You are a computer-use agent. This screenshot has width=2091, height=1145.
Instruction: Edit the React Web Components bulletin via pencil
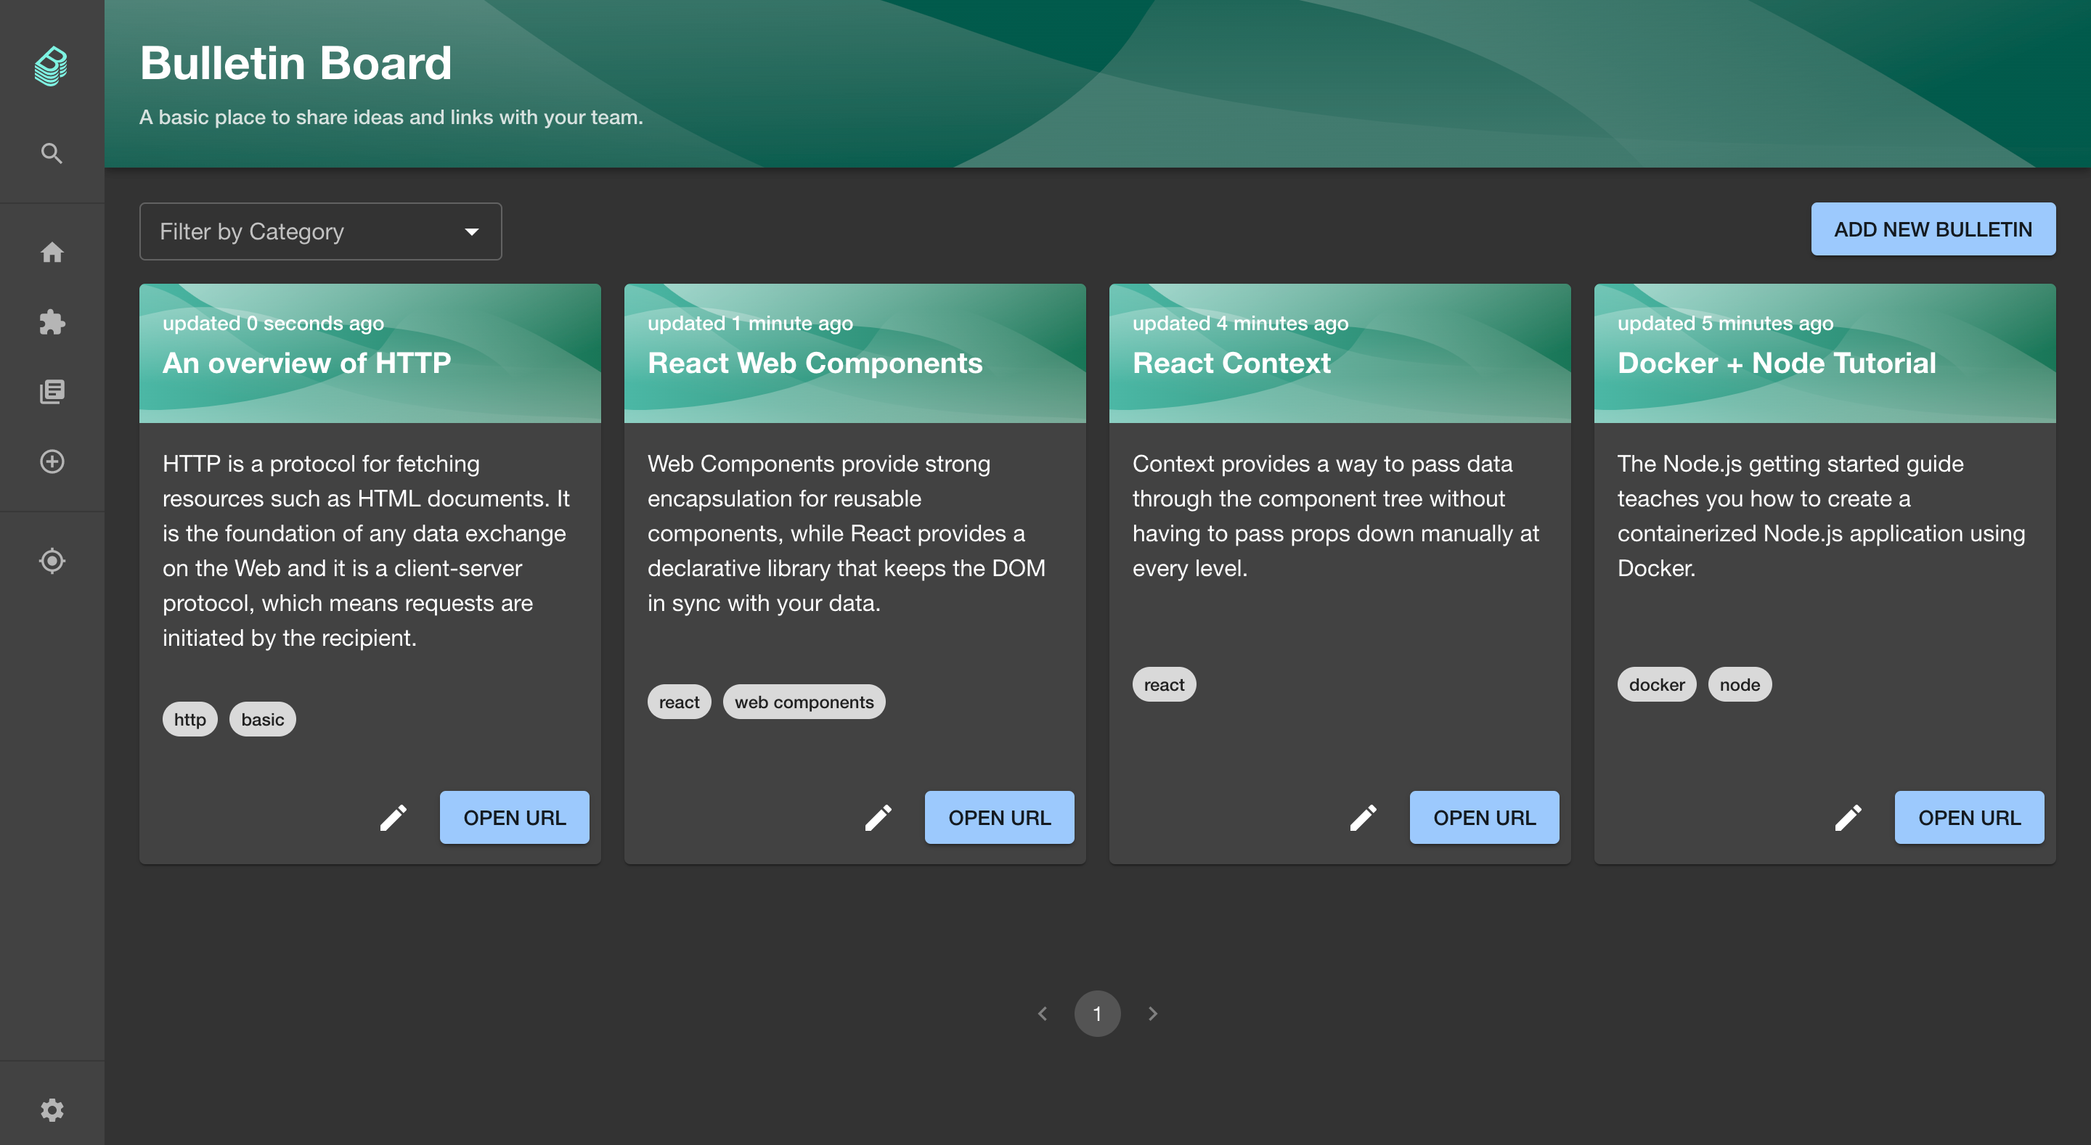pos(879,817)
